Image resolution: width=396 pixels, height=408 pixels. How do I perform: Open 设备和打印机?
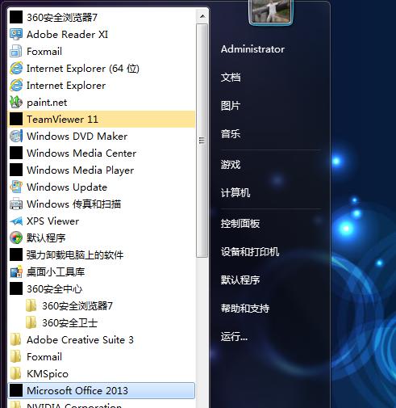[x=250, y=252]
